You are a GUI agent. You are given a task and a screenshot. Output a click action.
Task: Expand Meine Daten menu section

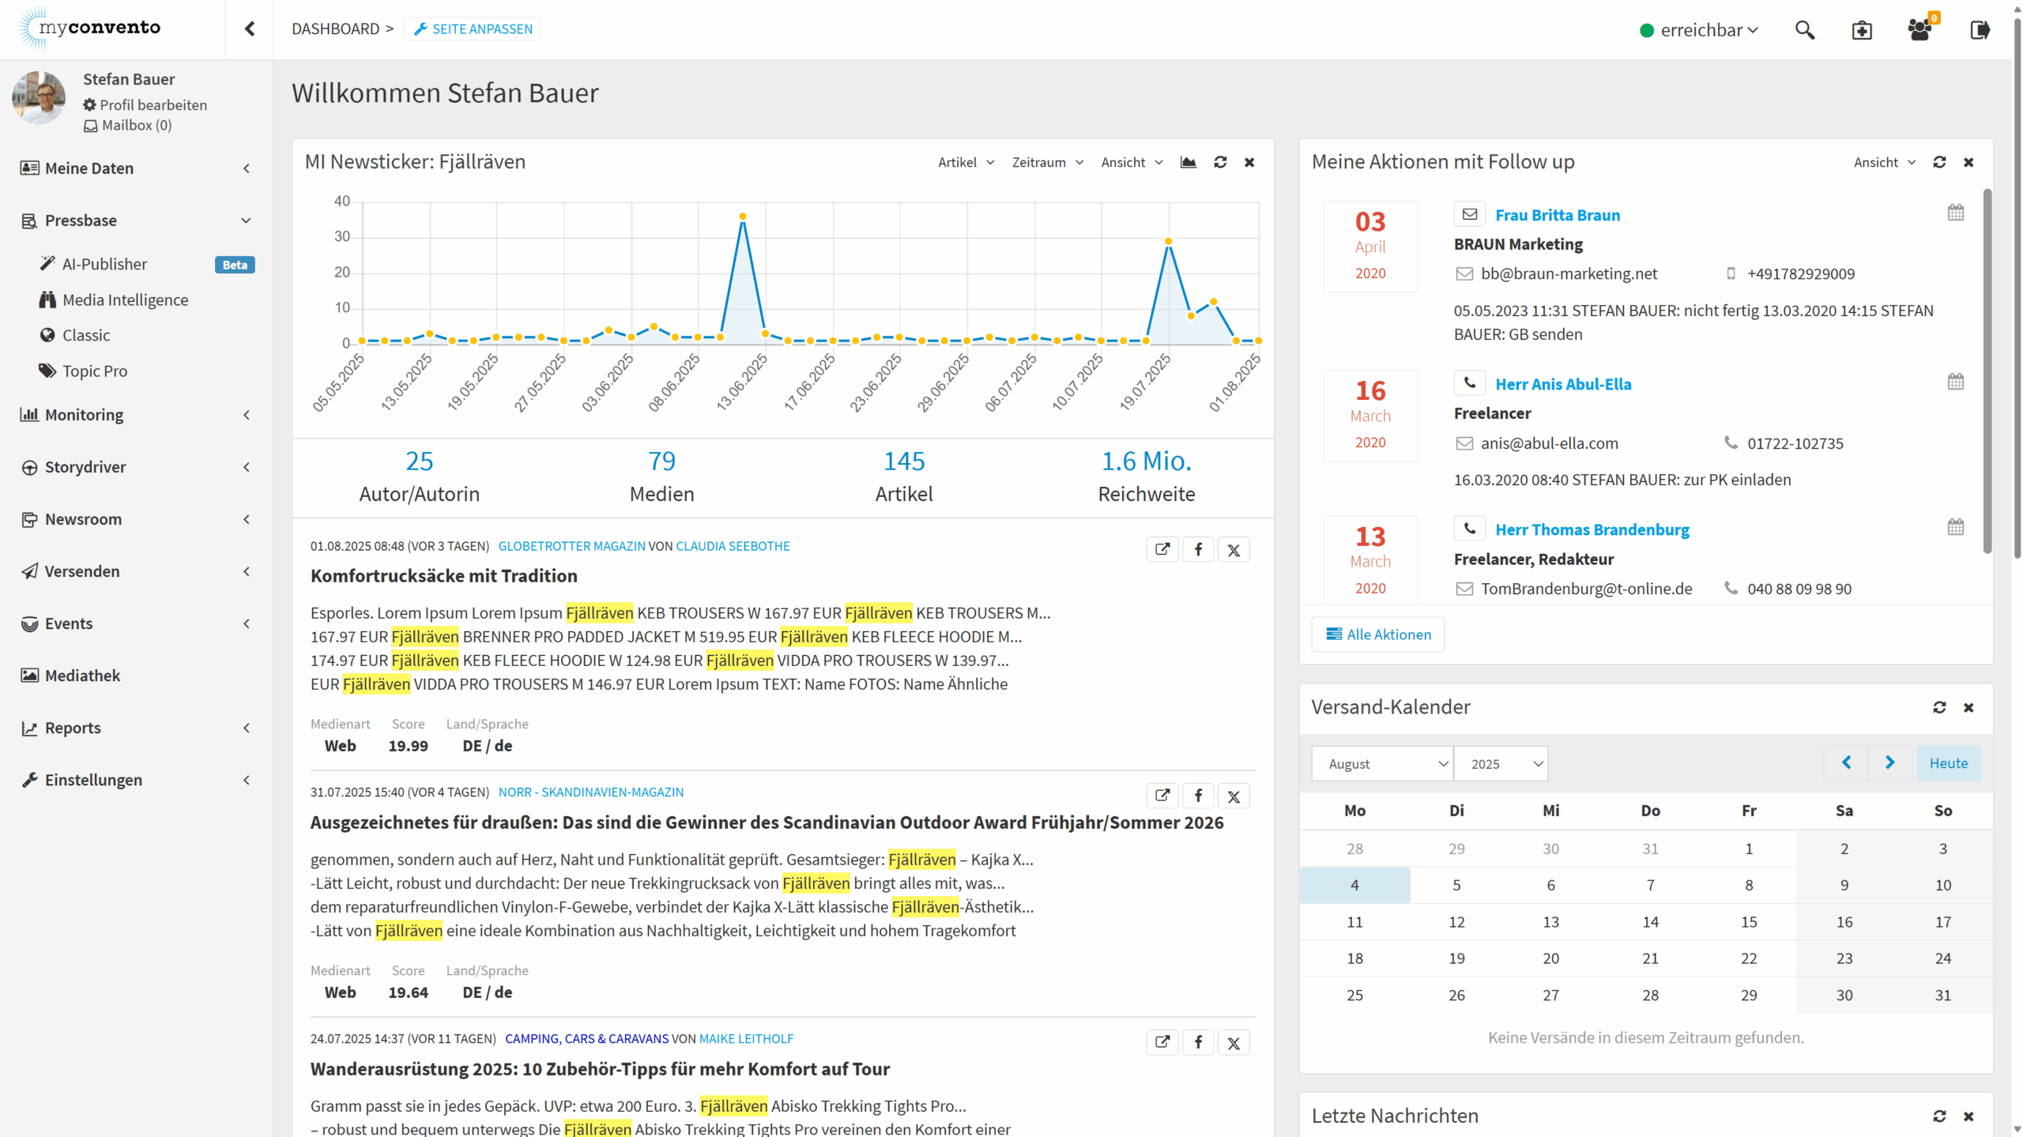(x=136, y=168)
